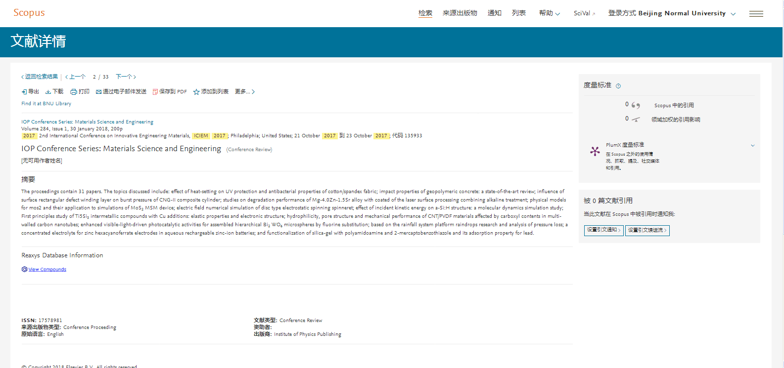Click the 度量标准 help question icon
The image size is (784, 368).
(618, 86)
